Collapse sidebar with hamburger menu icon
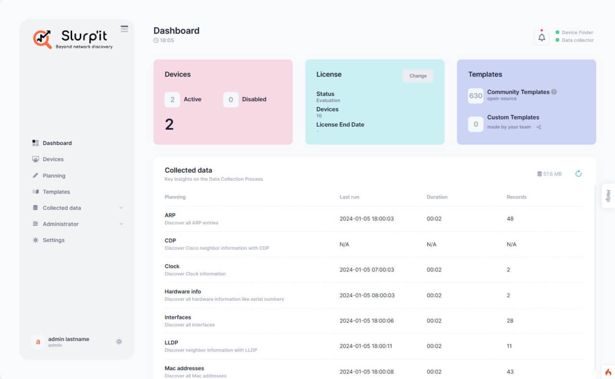This screenshot has width=615, height=379. pos(124,29)
